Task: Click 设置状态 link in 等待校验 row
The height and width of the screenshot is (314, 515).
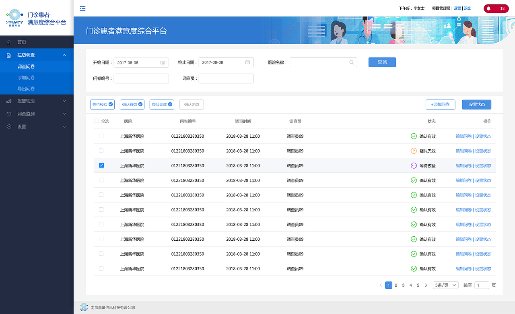Action: pyautogui.click(x=483, y=166)
